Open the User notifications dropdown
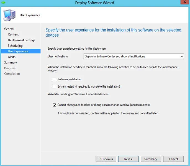Screen dimensions: 190x166 tap(134, 56)
